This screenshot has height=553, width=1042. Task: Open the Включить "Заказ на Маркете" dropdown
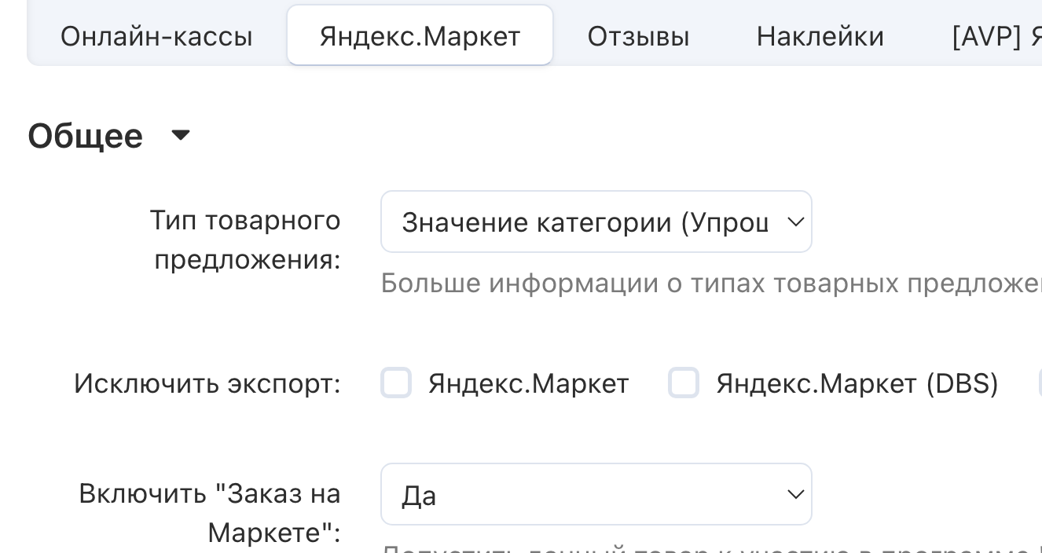click(595, 495)
